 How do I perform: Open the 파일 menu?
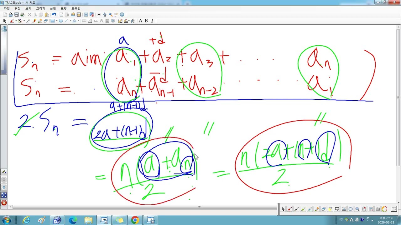(7, 8)
